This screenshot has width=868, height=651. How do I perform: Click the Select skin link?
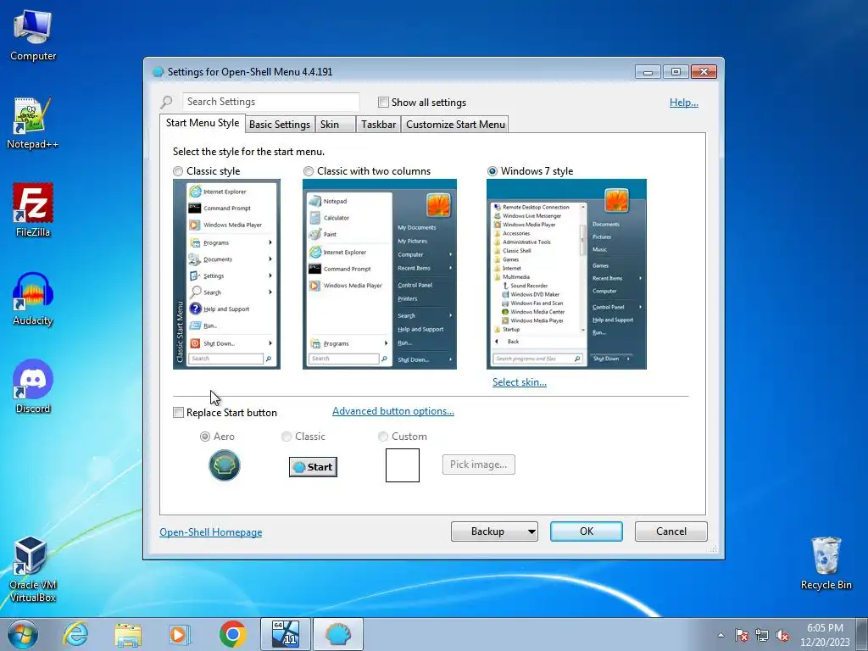(520, 382)
